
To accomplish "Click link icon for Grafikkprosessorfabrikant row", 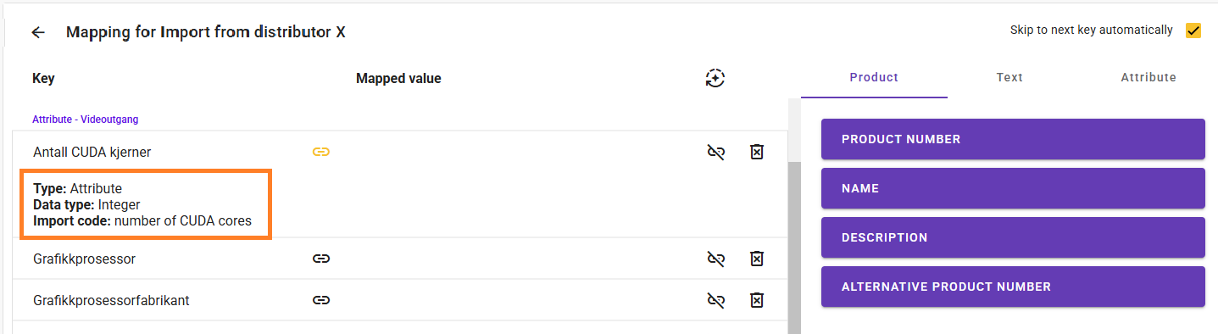I will coord(320,300).
